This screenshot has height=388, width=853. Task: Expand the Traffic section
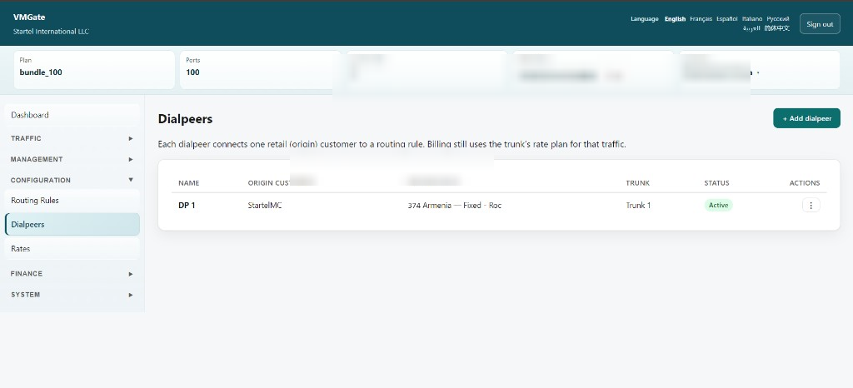click(x=72, y=138)
